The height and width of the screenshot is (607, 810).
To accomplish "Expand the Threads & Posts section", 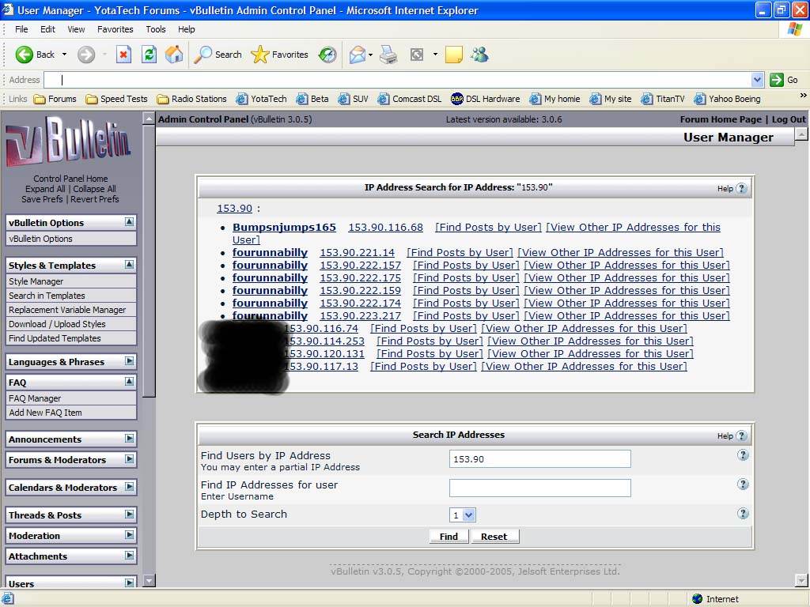I will (129, 514).
